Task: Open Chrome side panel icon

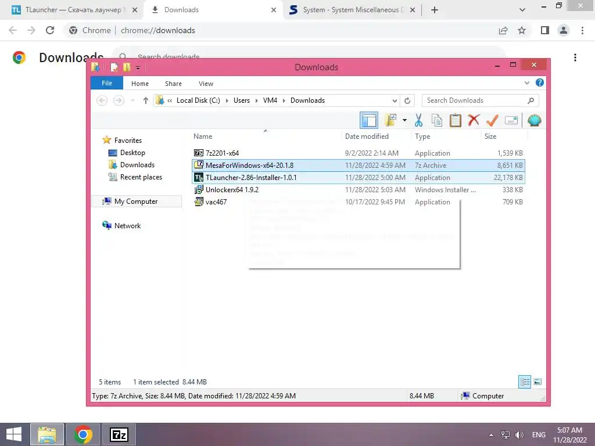Action: (544, 30)
